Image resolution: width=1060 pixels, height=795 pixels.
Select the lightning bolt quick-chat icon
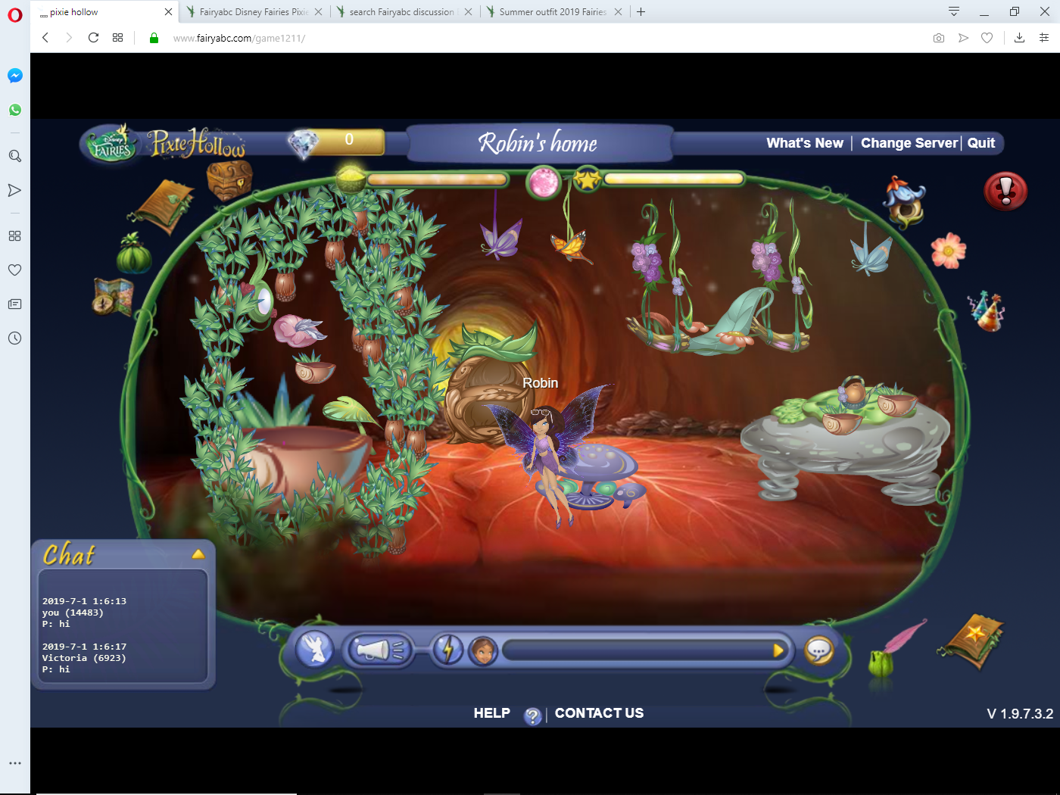(x=448, y=650)
